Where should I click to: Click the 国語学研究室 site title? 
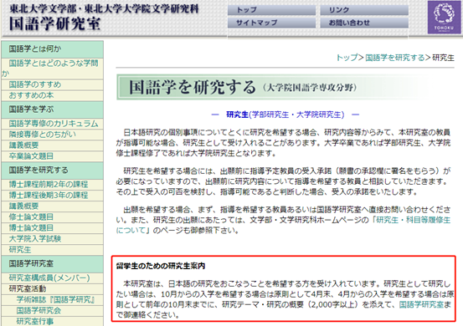click(55, 24)
